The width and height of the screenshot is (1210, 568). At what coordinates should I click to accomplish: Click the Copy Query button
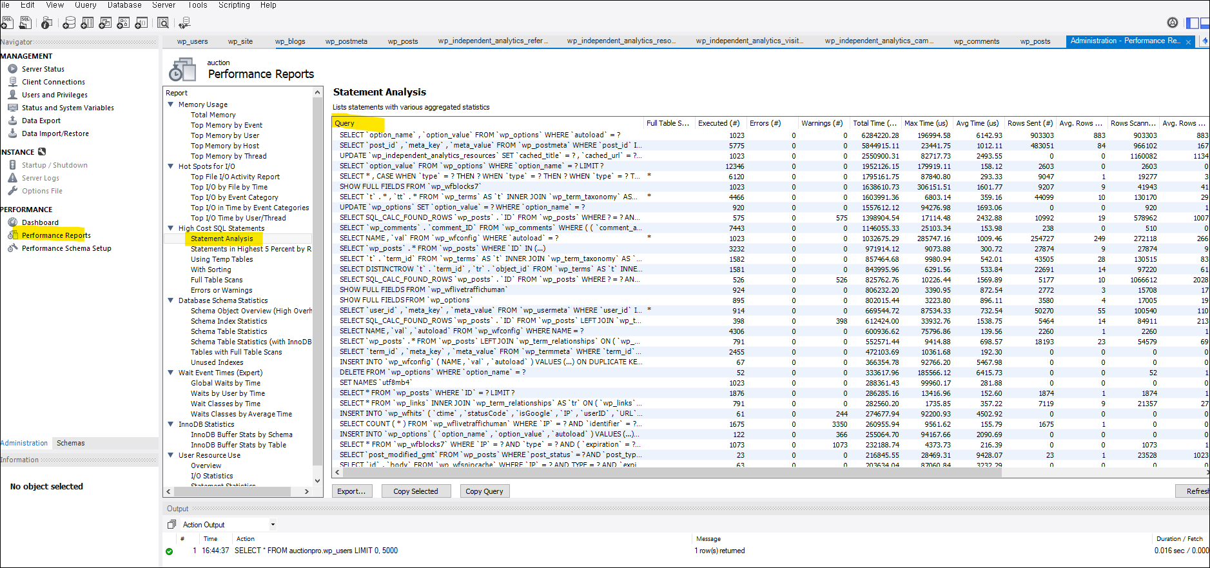[484, 491]
